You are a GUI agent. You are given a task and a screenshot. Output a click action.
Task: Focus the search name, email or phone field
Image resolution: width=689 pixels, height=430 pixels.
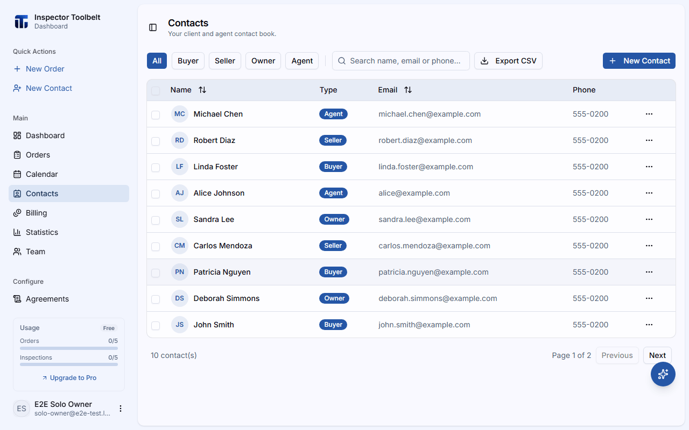click(x=401, y=61)
